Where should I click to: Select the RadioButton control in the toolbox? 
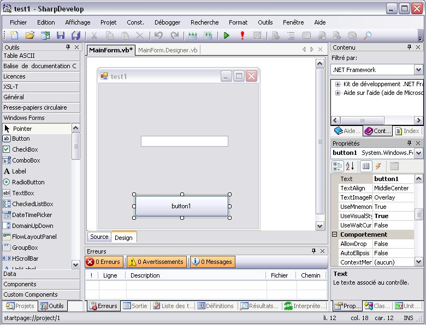pyautogui.click(x=28, y=182)
